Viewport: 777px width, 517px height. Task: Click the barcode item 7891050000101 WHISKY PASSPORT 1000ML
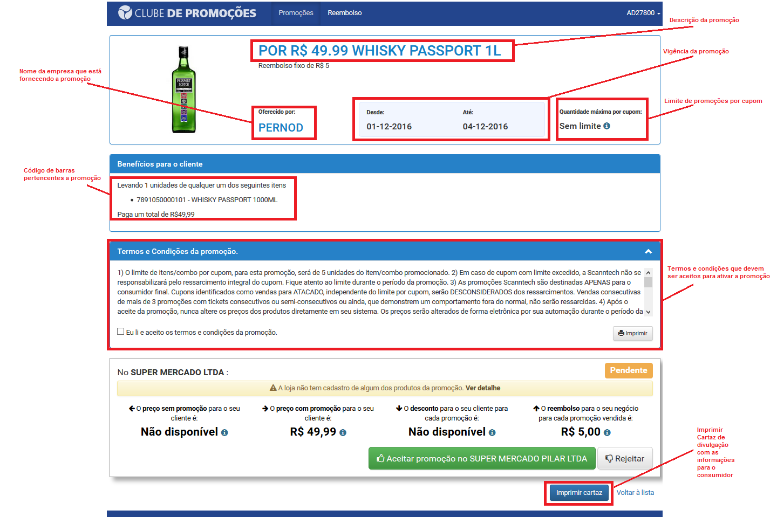click(207, 200)
